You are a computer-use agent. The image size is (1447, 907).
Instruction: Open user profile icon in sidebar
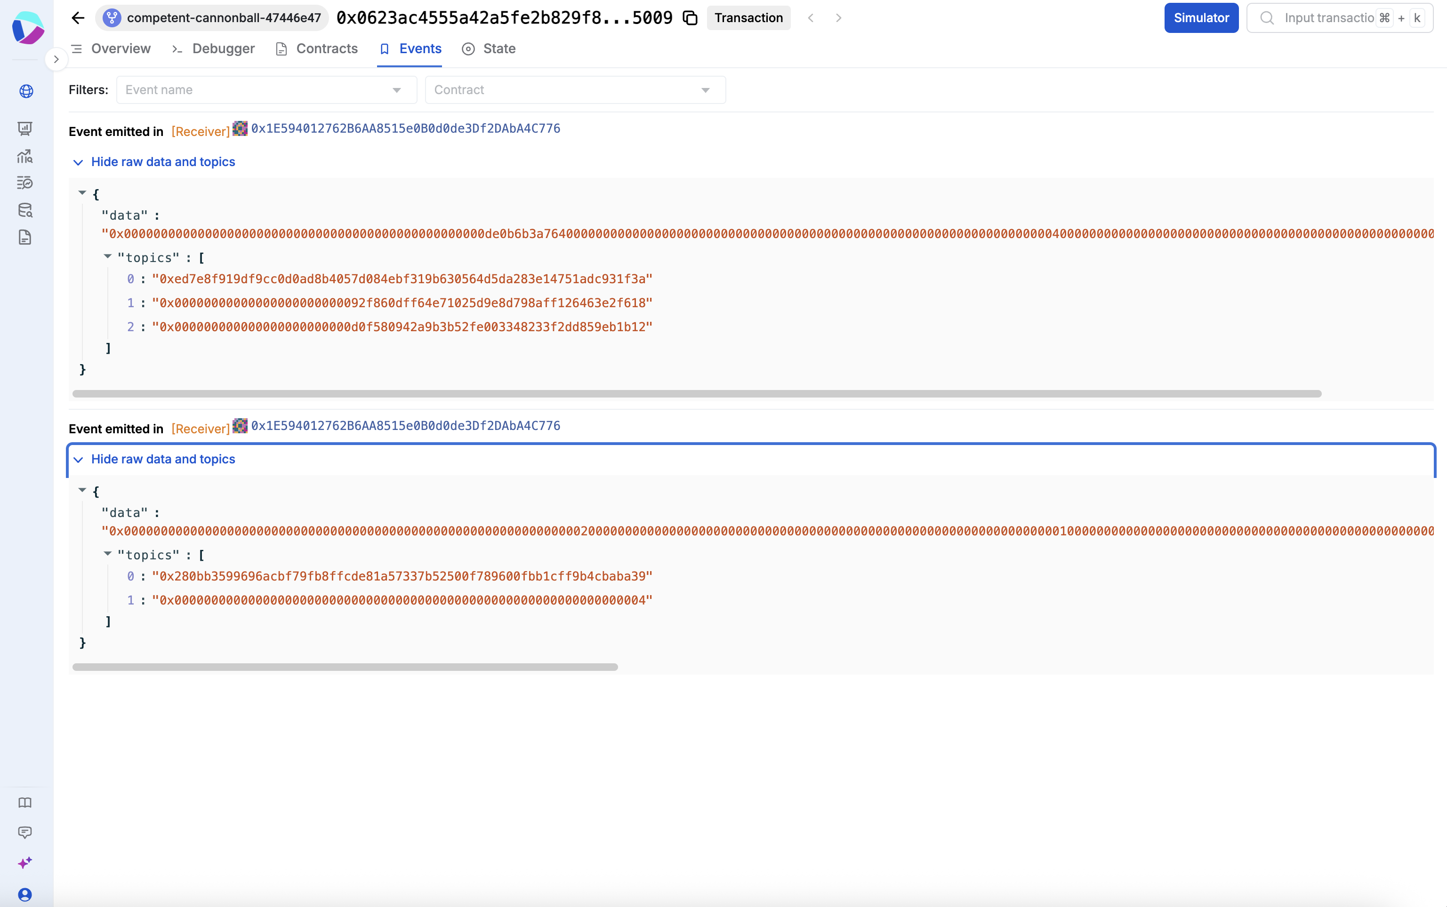click(25, 894)
